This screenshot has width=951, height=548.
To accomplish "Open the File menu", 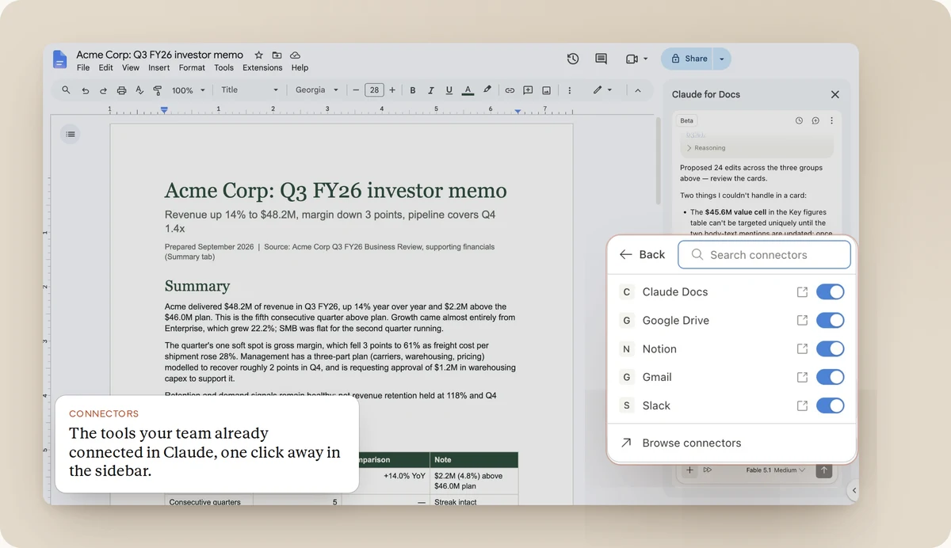I will pos(83,68).
